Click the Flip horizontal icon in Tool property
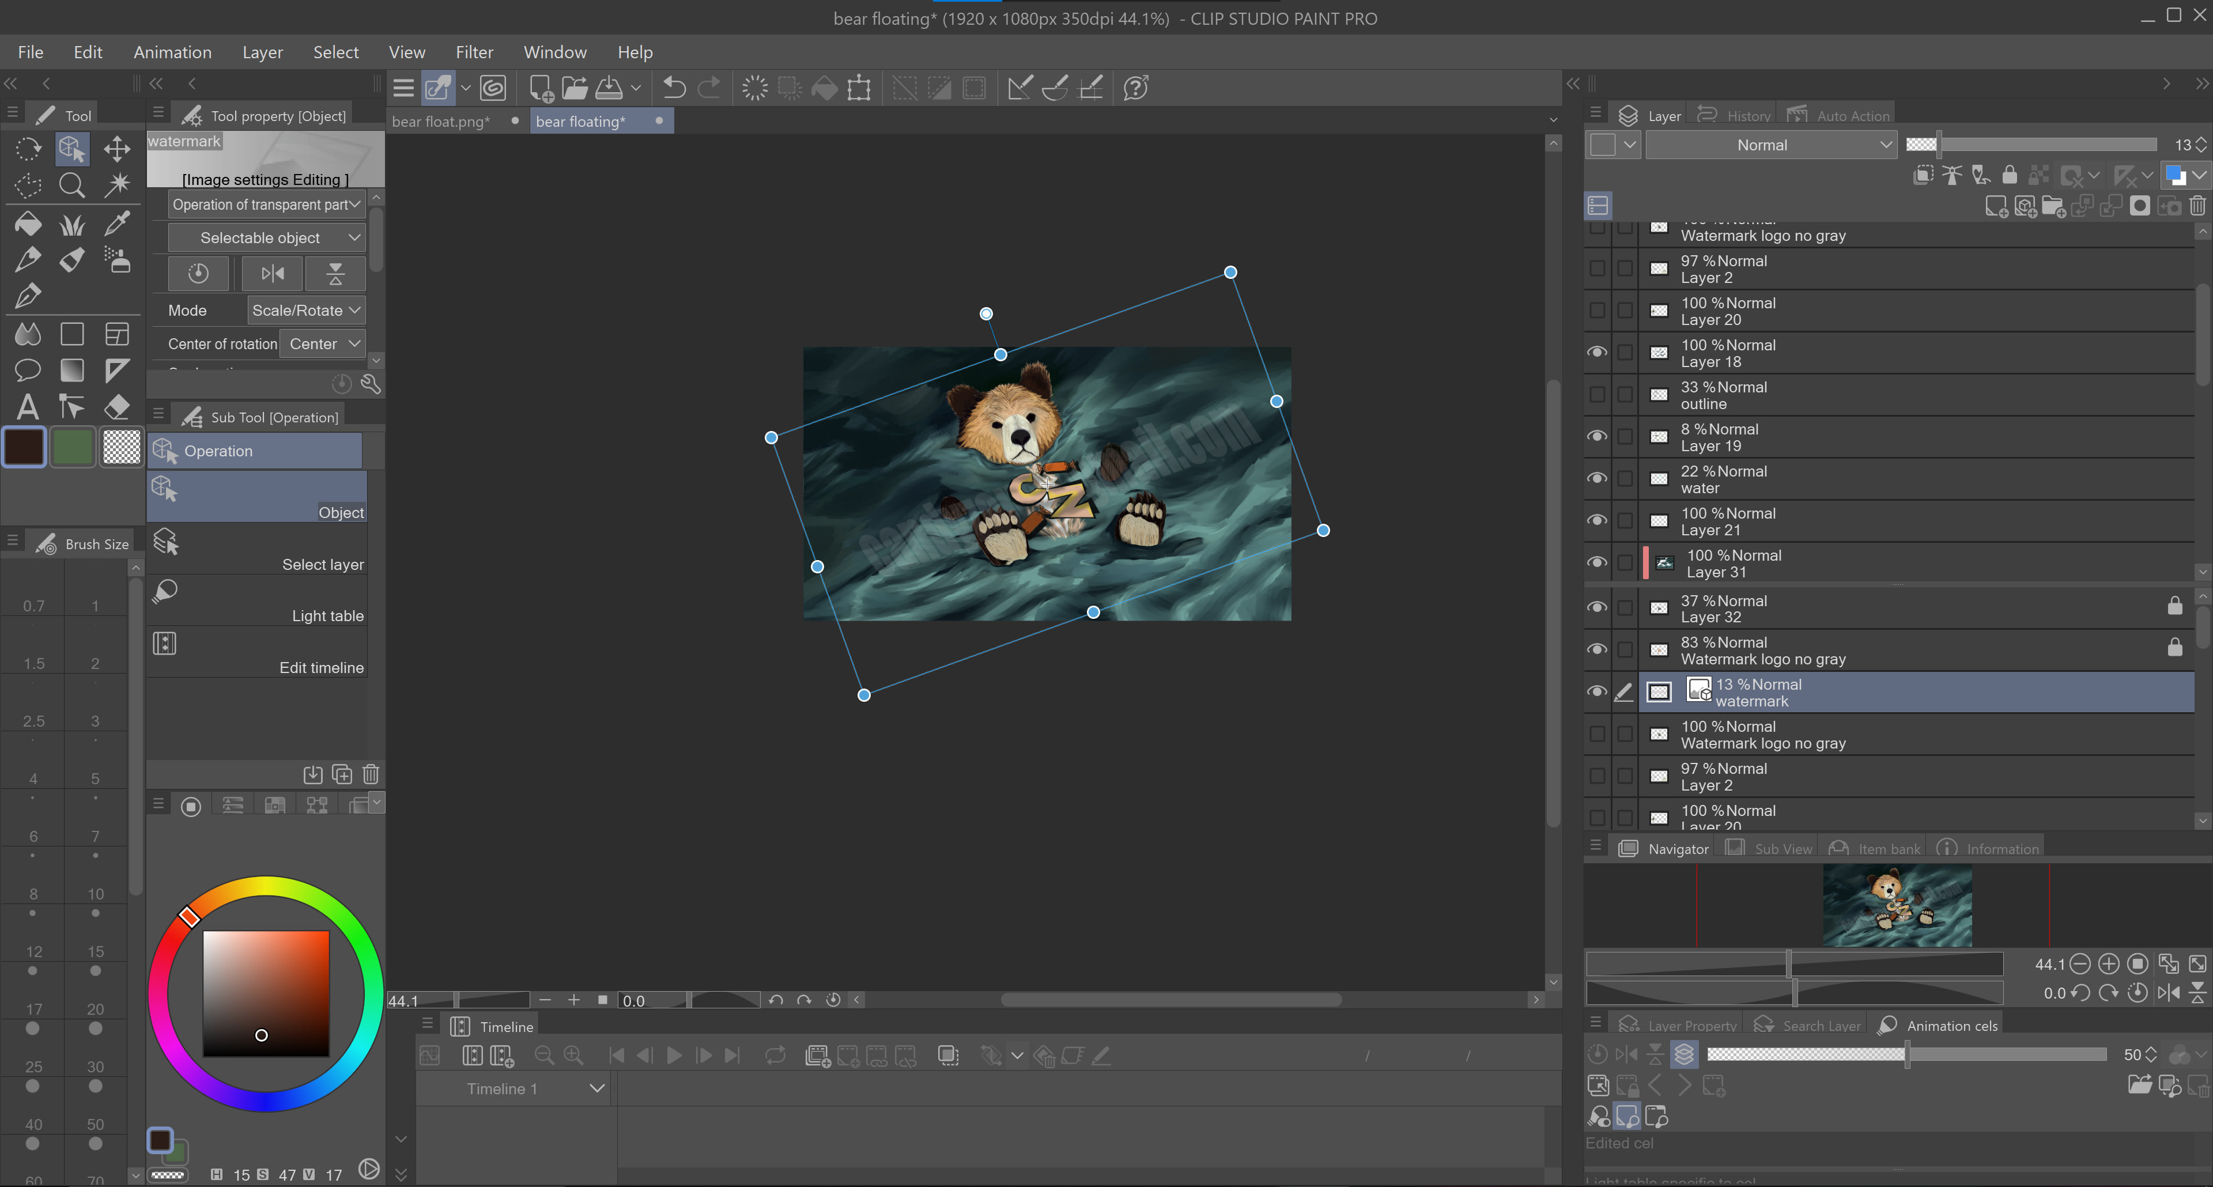 [273, 273]
